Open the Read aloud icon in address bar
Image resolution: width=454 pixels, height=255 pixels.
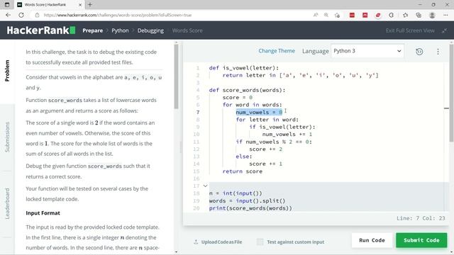tap(316, 15)
